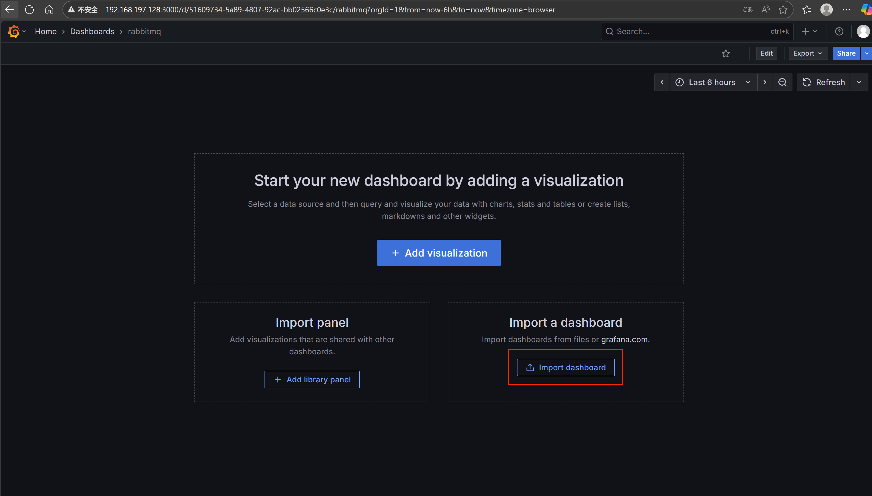Expand refresh interval dropdown arrow

point(859,83)
